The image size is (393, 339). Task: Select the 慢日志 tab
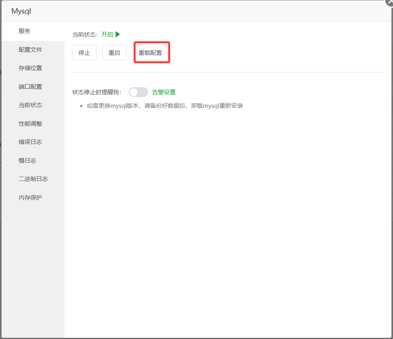point(27,161)
